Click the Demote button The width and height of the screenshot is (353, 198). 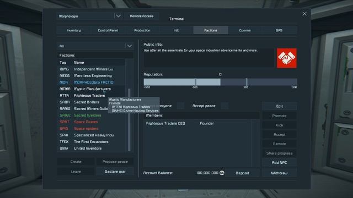279,144
